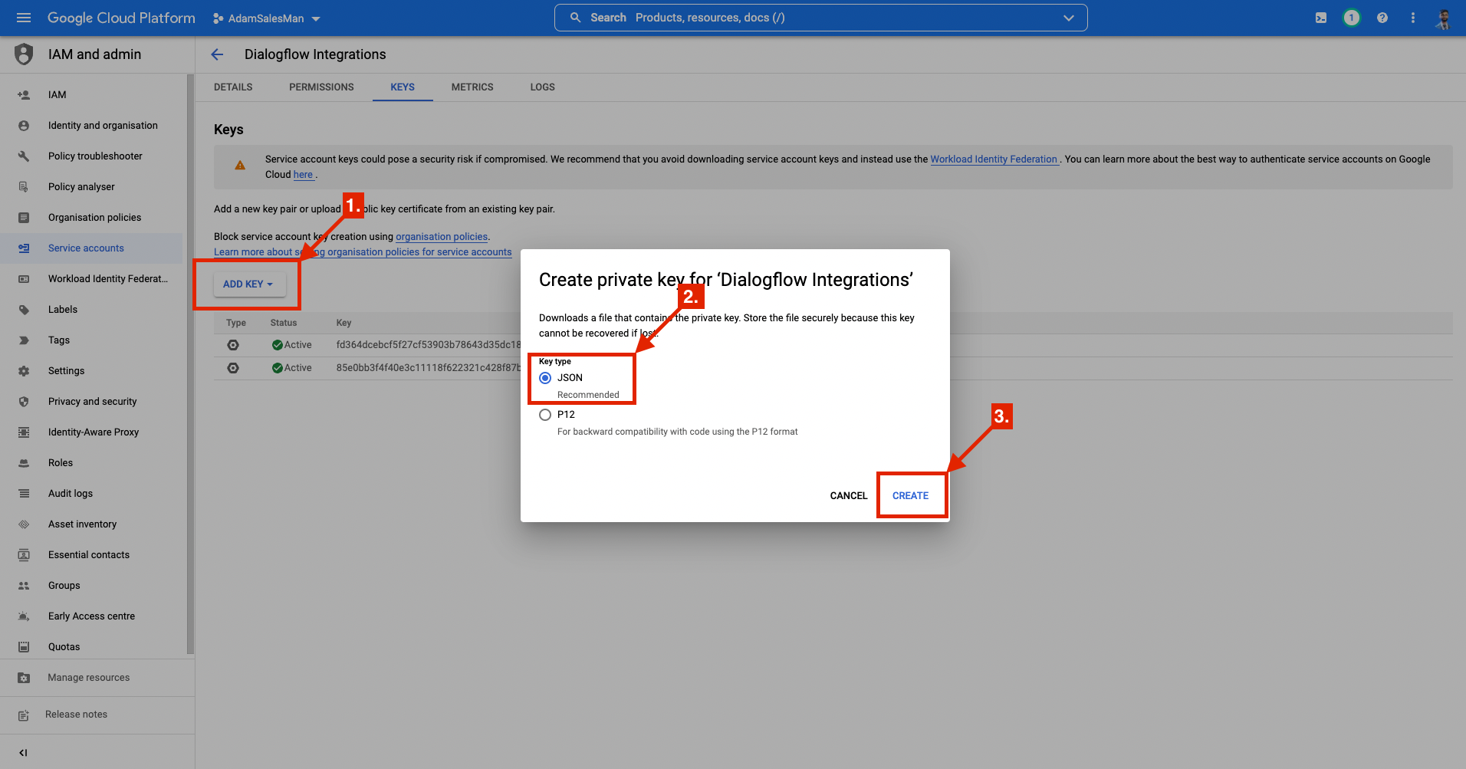This screenshot has height=769, width=1466.
Task: Click the Privacy and security shield icon
Action: click(x=24, y=402)
